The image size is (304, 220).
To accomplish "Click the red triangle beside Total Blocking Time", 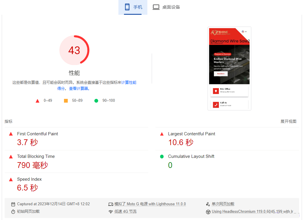I will [x=11, y=157].
